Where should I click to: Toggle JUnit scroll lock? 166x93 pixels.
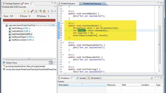[x=36, y=11]
